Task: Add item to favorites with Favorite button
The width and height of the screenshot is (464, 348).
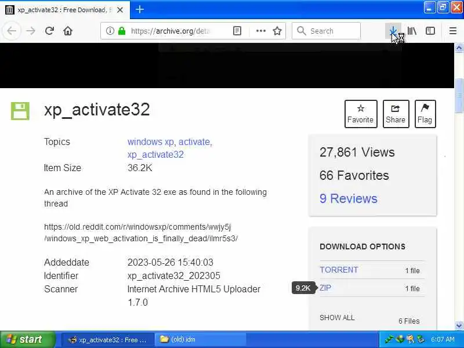Action: click(361, 114)
